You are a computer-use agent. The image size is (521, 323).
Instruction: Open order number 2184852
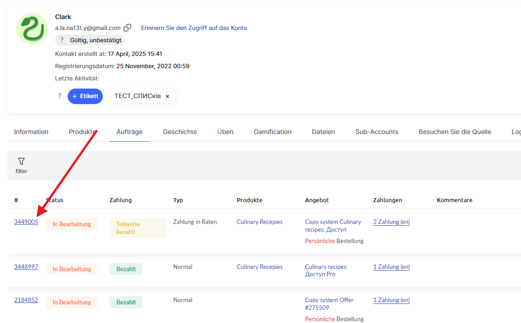click(26, 300)
